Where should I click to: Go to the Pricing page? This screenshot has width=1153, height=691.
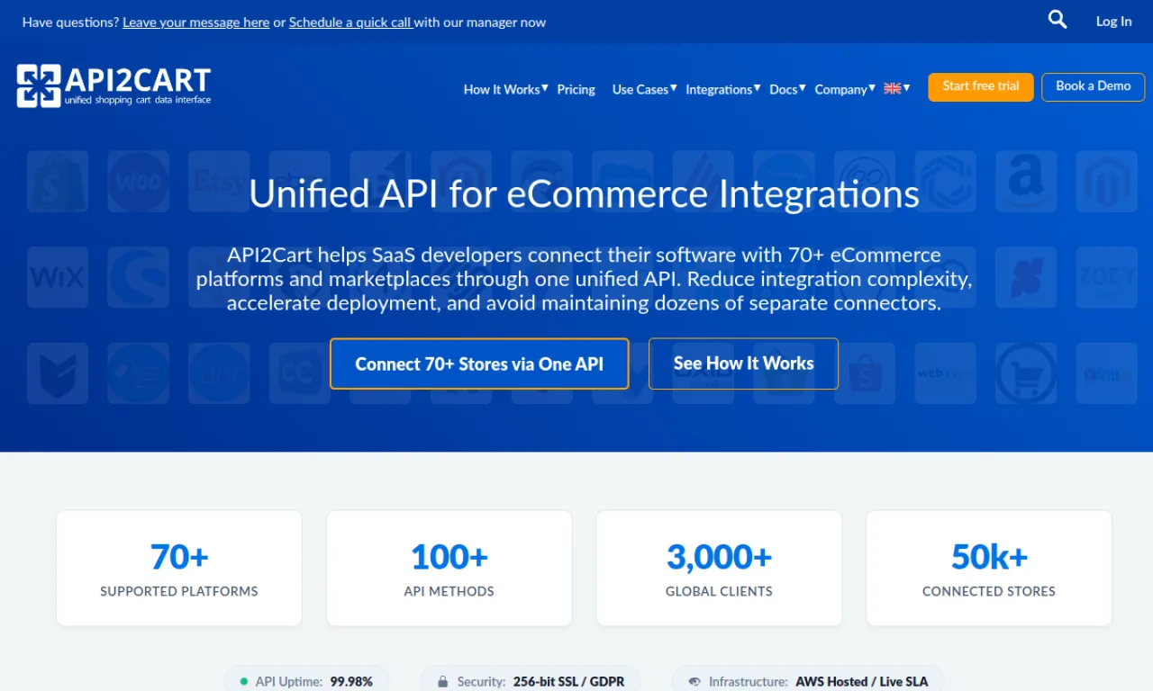576,89
